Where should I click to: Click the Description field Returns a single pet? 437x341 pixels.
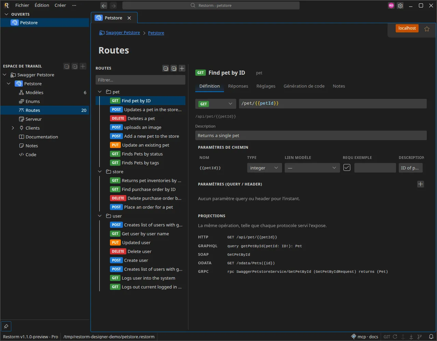click(311, 135)
